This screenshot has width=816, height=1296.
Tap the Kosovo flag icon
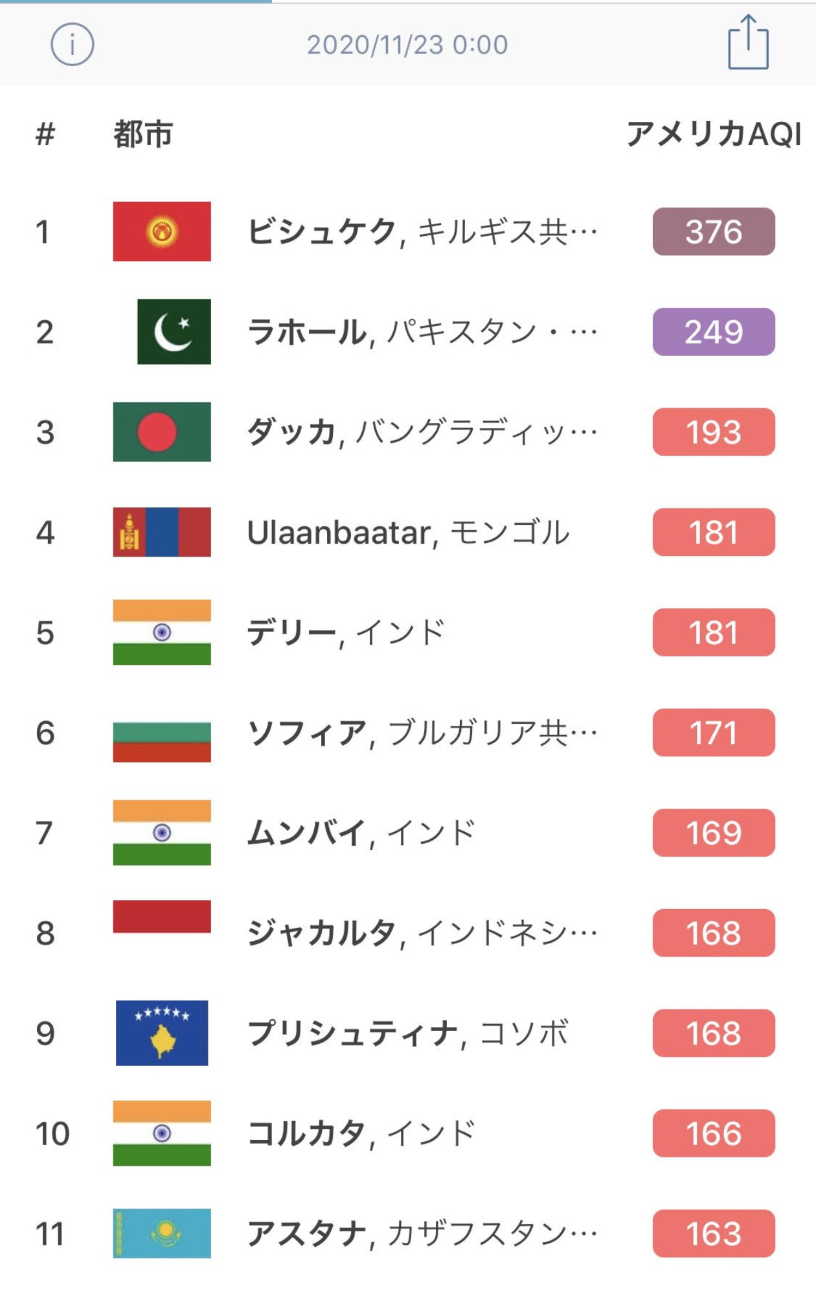coord(162,1033)
